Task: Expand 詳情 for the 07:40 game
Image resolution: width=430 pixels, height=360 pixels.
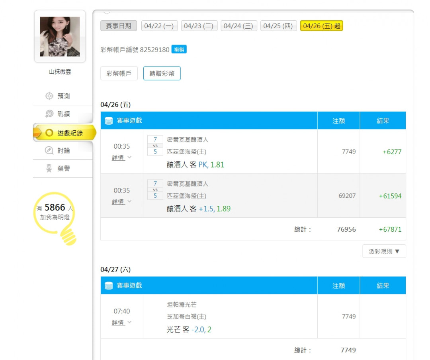Action: coord(118,323)
